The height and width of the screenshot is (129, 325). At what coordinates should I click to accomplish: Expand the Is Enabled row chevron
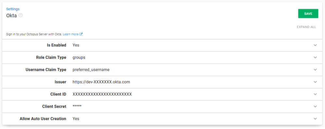pyautogui.click(x=315, y=45)
